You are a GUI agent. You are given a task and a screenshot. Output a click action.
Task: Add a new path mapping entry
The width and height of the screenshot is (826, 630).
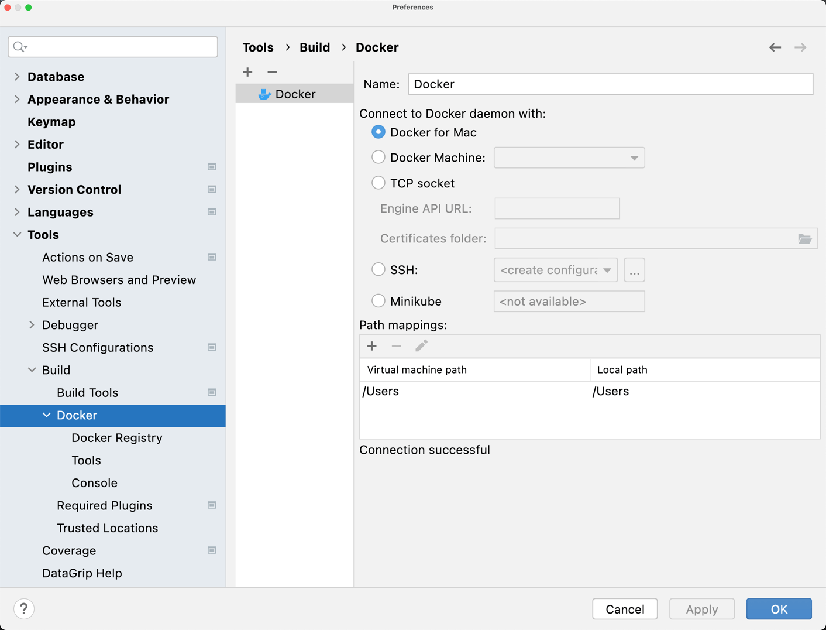371,346
